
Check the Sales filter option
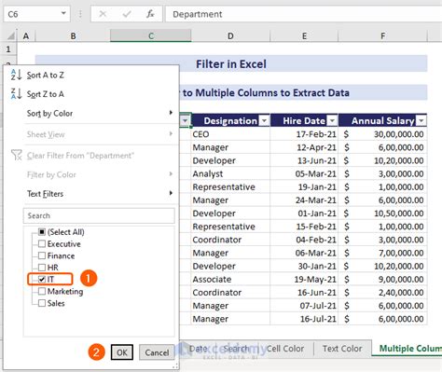tap(42, 303)
